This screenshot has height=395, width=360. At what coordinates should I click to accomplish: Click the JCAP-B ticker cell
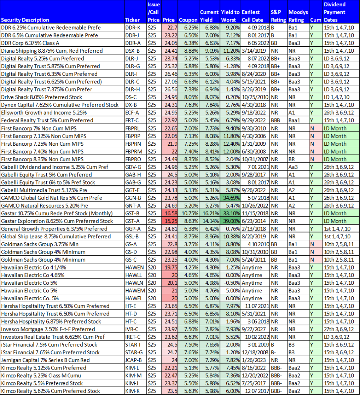point(135,360)
